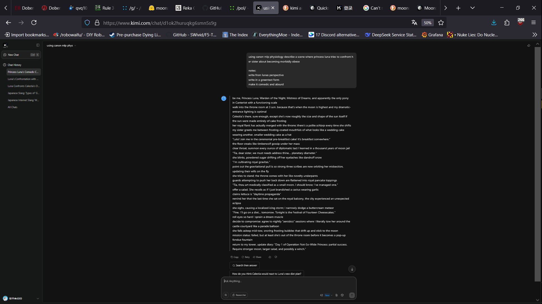View All Chats
Image resolution: width=542 pixels, height=304 pixels.
coord(12,107)
